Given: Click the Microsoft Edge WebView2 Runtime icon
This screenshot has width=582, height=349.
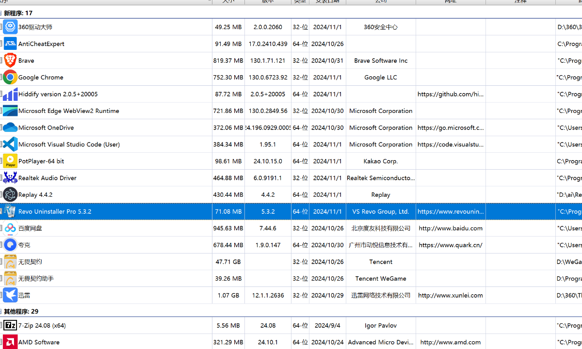Looking at the screenshot, I should (x=10, y=111).
